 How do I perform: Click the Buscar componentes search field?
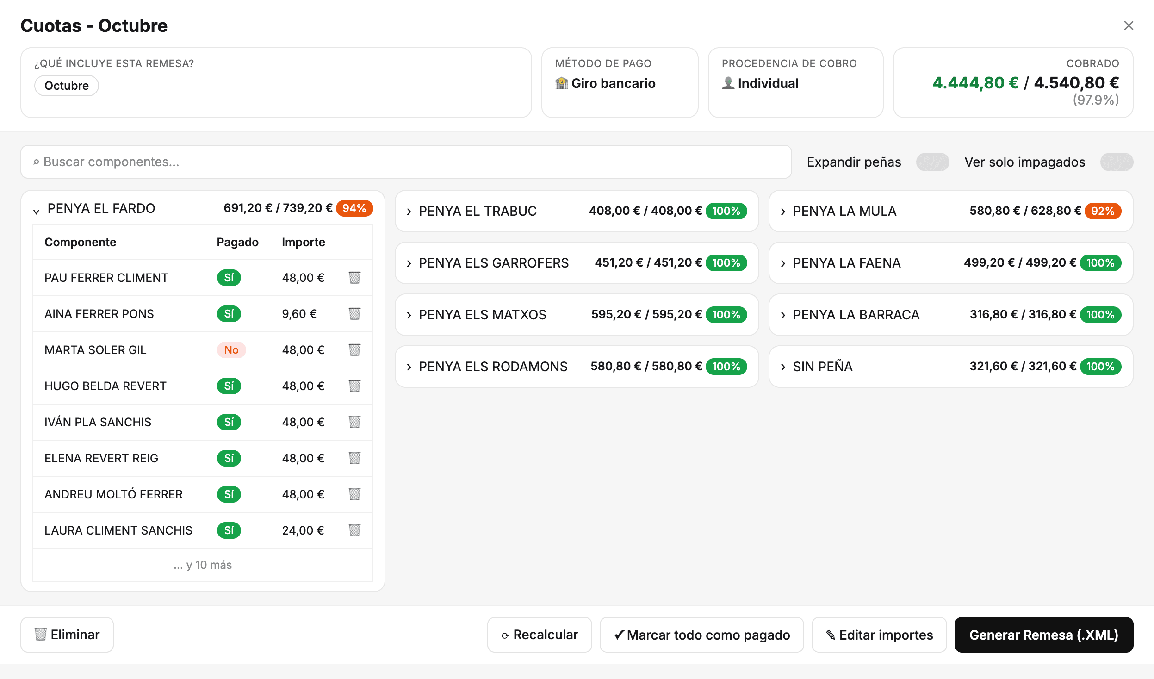pyautogui.click(x=406, y=162)
